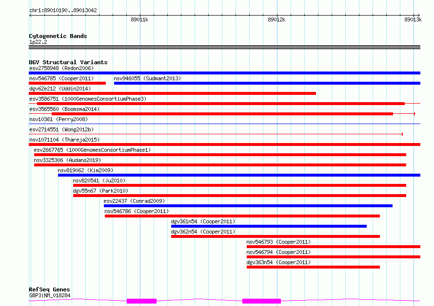This screenshot has height=306, width=434.
Task: Click dgv362n54 (Cooper2011) variant label
Action: (x=203, y=232)
